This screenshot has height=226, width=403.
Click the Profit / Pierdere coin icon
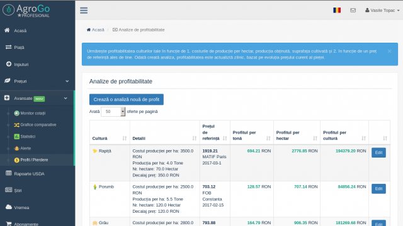coord(17,160)
